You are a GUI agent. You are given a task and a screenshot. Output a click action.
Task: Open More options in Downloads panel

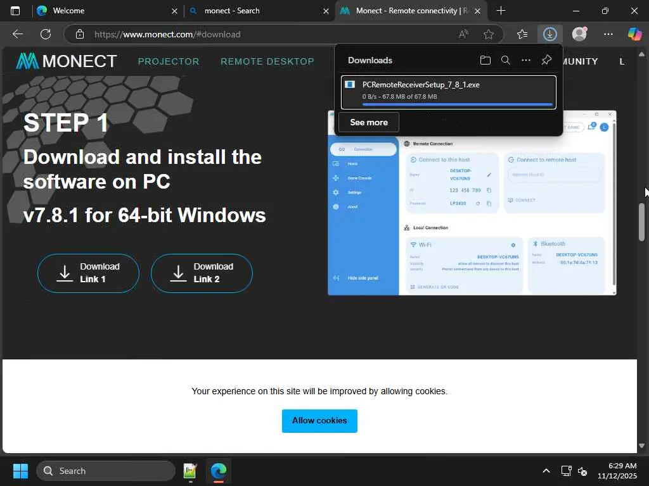(525, 60)
